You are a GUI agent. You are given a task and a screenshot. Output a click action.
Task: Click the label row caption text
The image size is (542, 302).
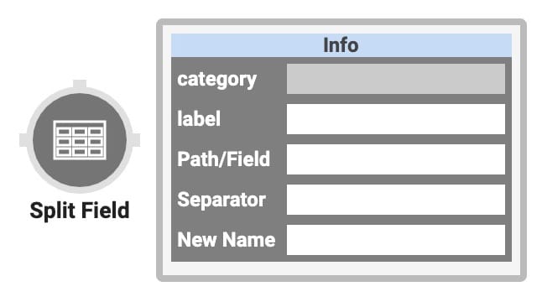coord(199,119)
